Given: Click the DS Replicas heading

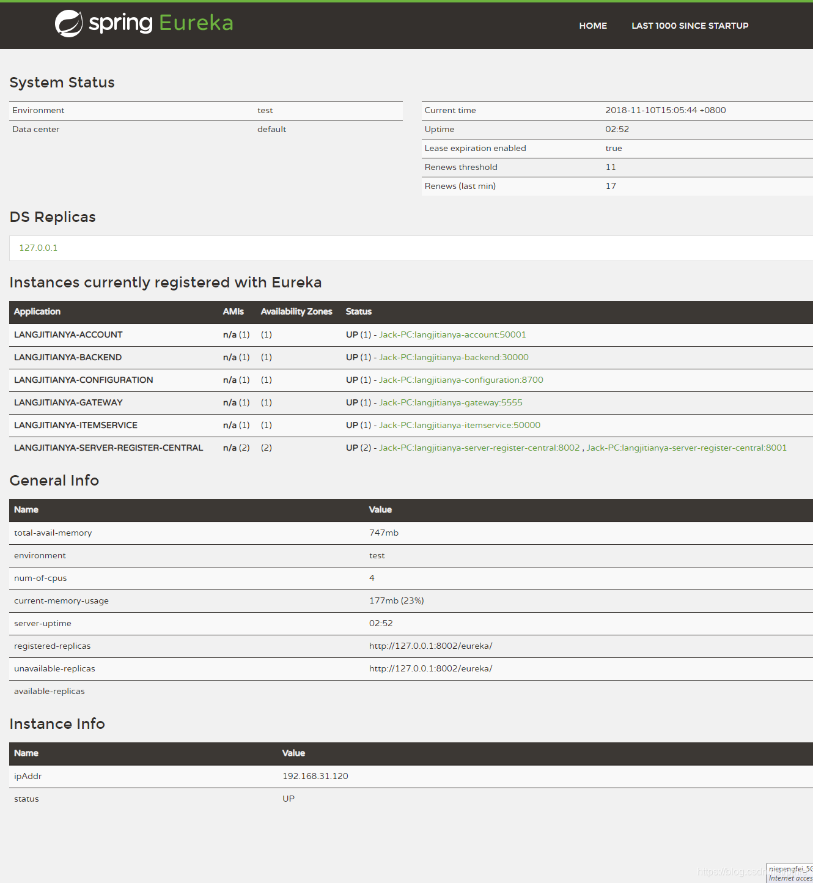Looking at the screenshot, I should pyautogui.click(x=53, y=217).
